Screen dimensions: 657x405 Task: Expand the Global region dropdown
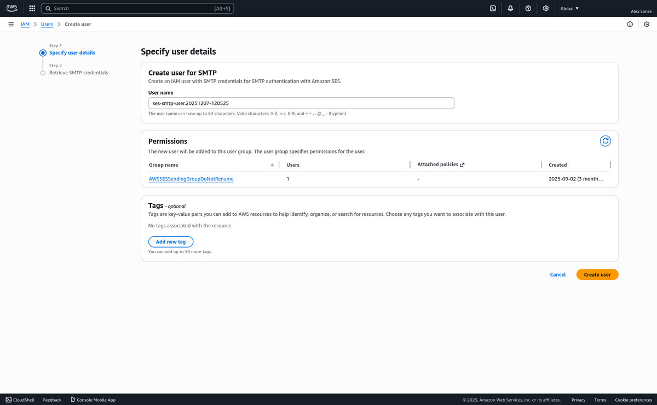pyautogui.click(x=569, y=8)
